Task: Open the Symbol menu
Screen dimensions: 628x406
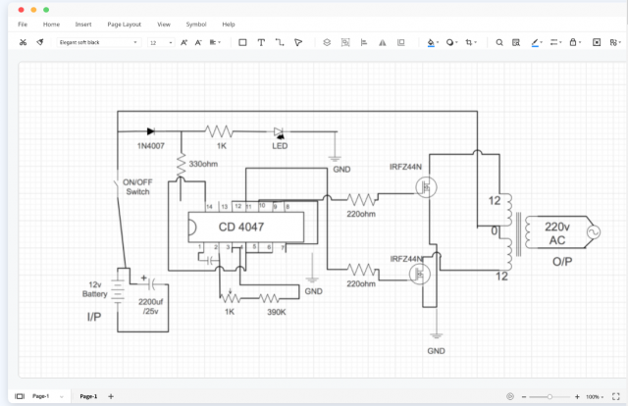Action: [196, 24]
